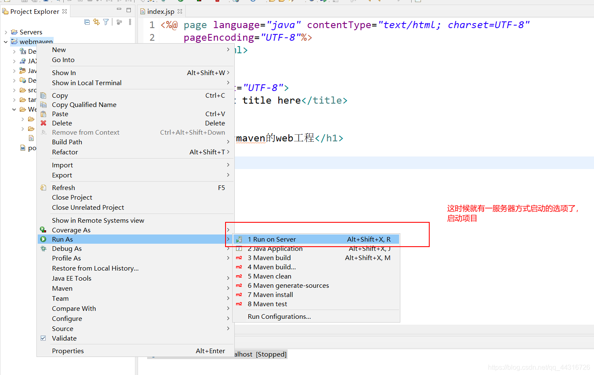Click the 'pageEncoding' attribute in editor
This screenshot has width=594, height=375.
(219, 37)
